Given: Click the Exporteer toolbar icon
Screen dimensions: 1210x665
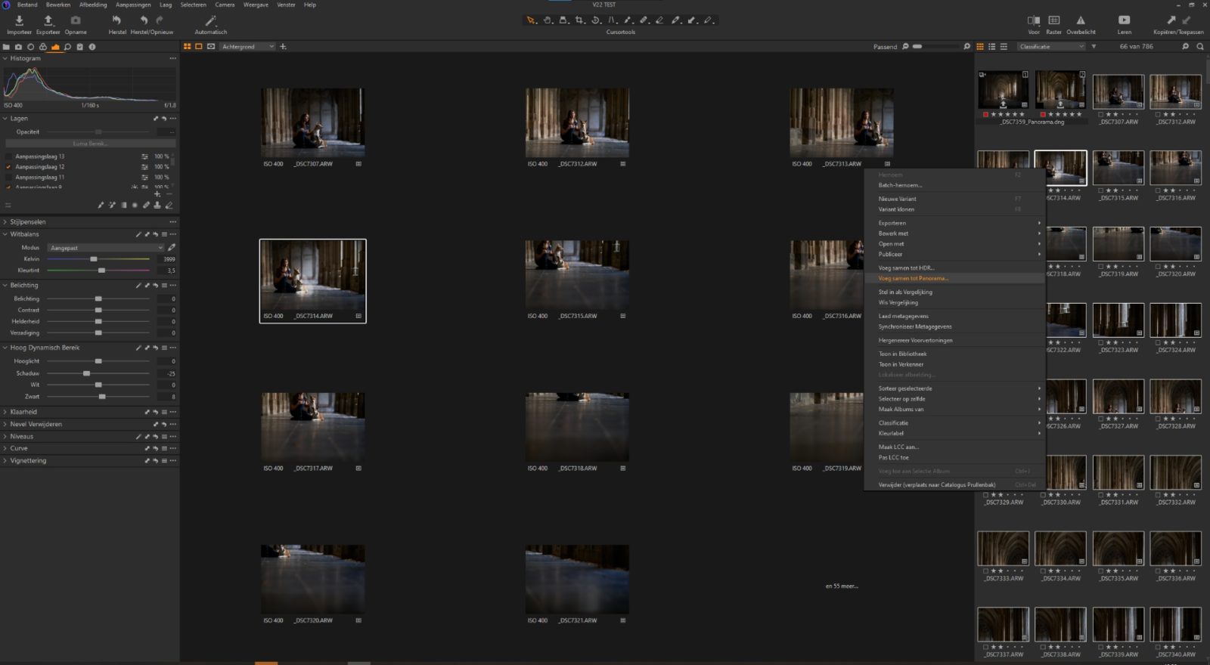Looking at the screenshot, I should [x=48, y=20].
